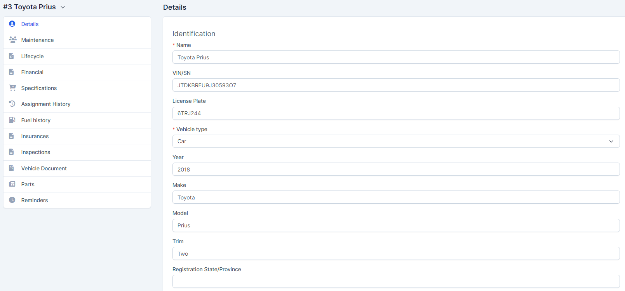
Task: Click the #3 Toyota Prius page title
Action: click(30, 7)
